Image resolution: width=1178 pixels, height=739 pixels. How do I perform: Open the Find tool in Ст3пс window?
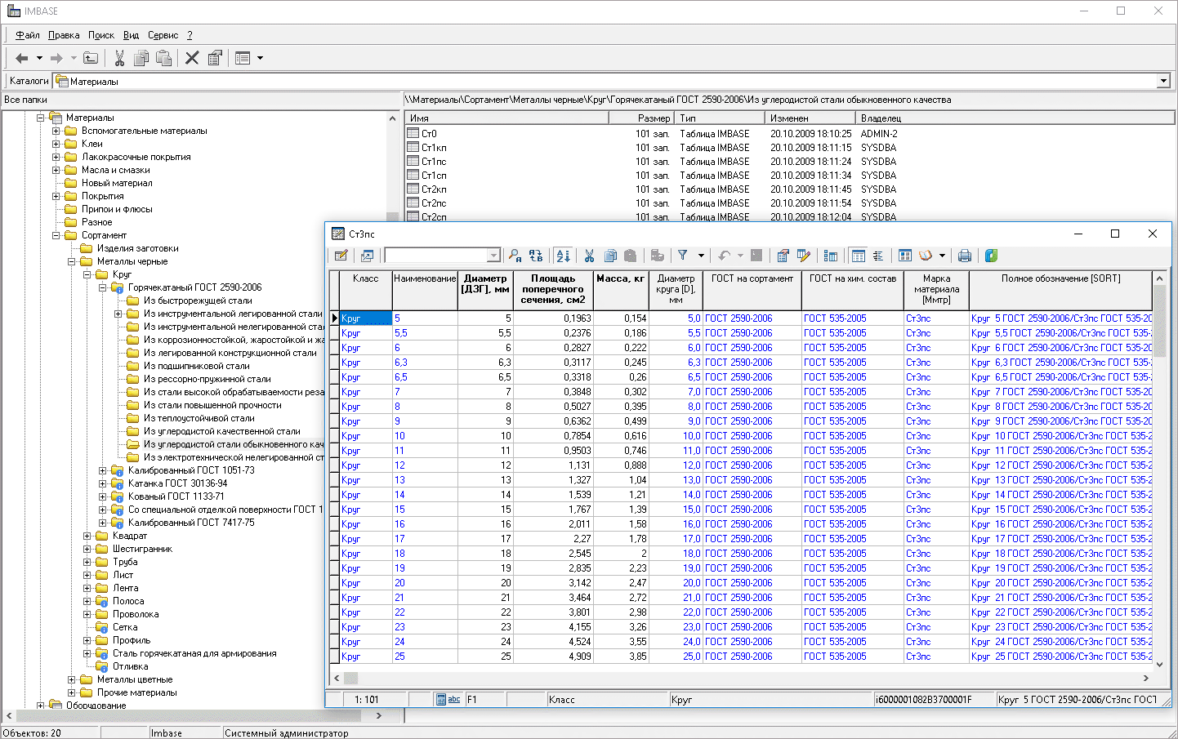tap(515, 256)
